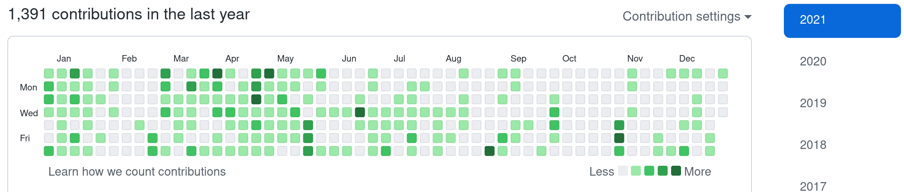Switch to the 2020 contributions year
This screenshot has width=904, height=192.
click(x=813, y=62)
